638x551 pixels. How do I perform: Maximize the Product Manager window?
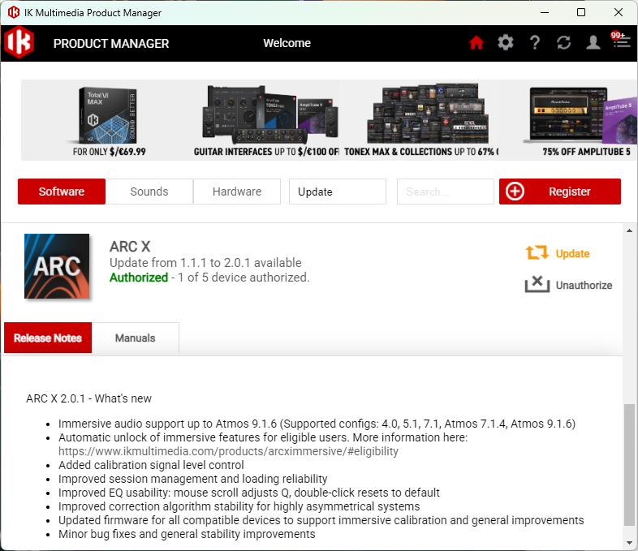(581, 12)
